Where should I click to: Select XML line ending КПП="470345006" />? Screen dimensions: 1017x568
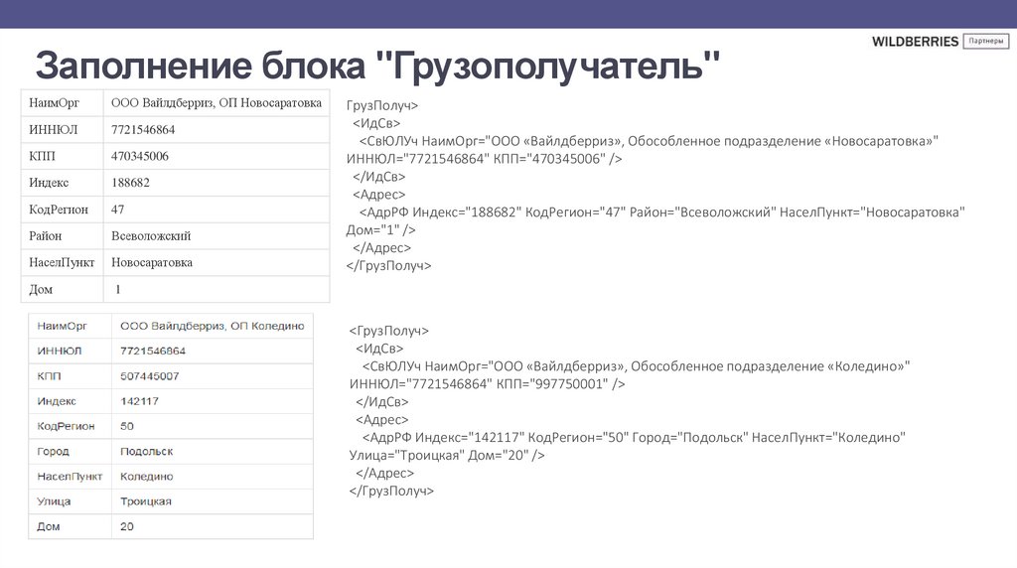point(484,159)
